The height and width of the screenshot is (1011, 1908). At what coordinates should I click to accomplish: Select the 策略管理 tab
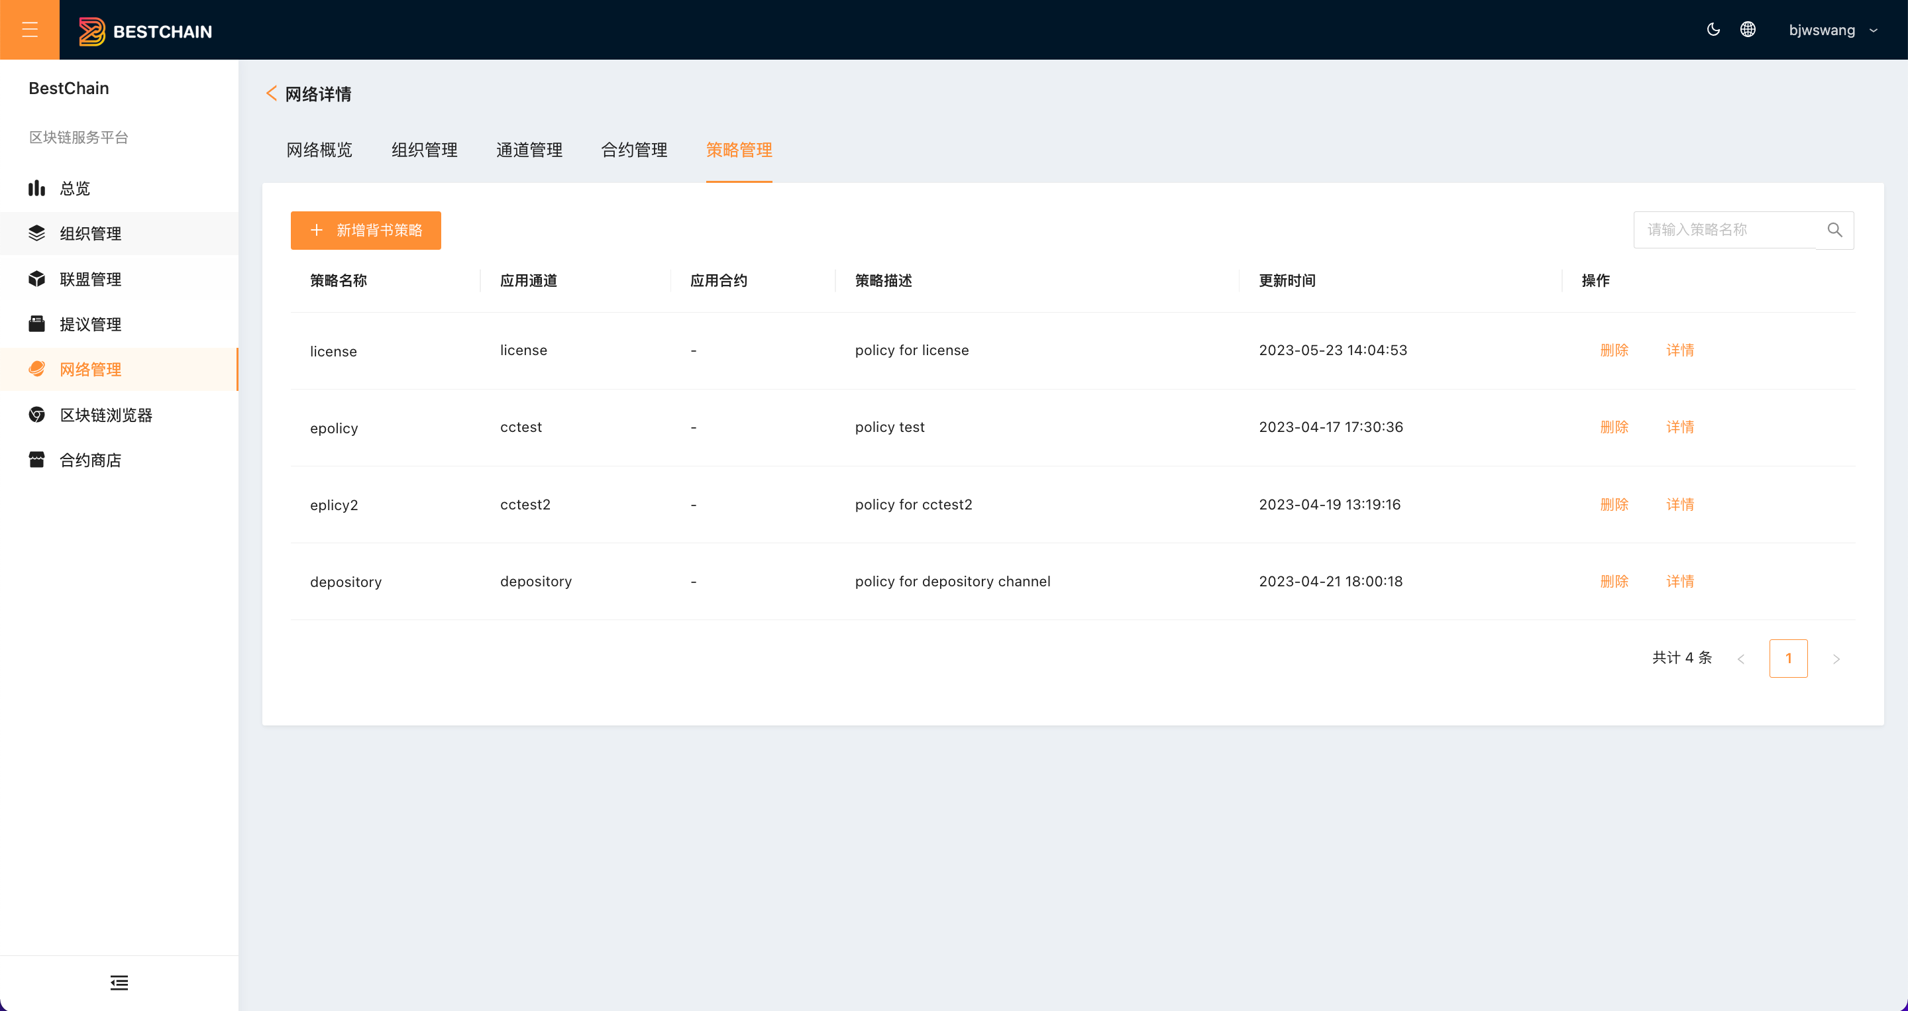point(739,150)
